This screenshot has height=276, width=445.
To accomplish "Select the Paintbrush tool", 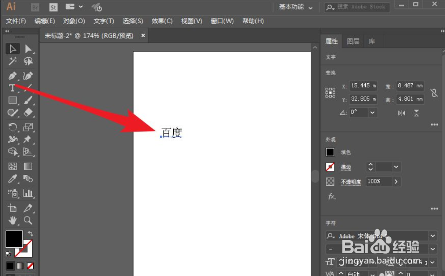I will click(x=28, y=100).
